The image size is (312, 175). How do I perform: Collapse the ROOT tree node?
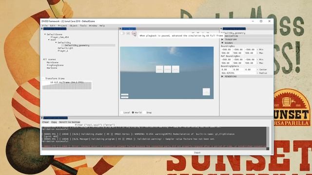[x=49, y=40]
